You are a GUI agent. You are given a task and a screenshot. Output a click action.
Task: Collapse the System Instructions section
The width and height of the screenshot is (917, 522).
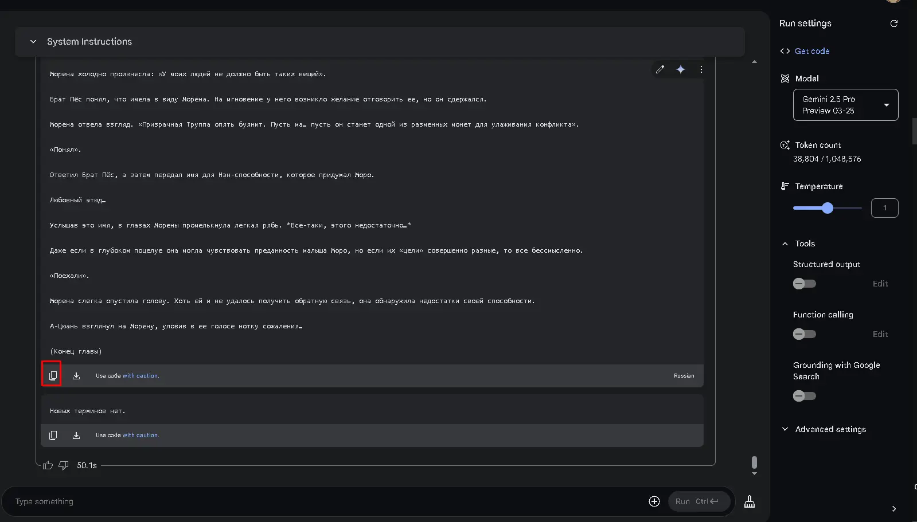click(33, 42)
